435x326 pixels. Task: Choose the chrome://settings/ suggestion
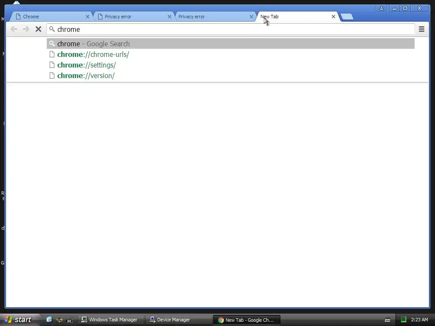point(231,65)
